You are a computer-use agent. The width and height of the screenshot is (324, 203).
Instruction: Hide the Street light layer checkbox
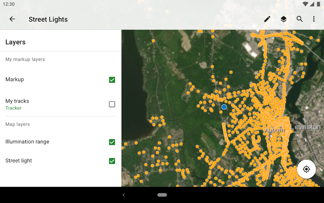(x=112, y=161)
